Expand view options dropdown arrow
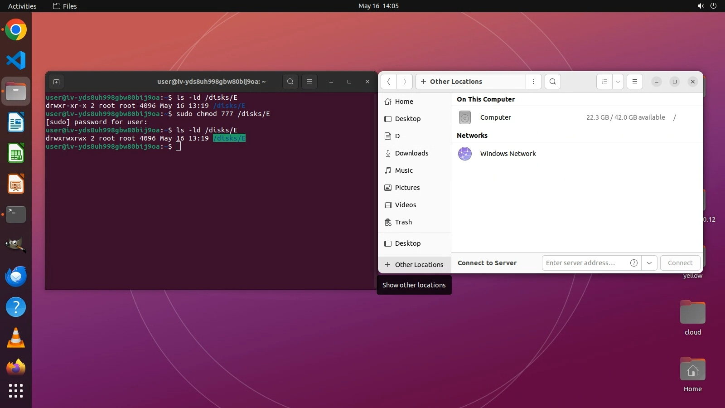 [618, 82]
